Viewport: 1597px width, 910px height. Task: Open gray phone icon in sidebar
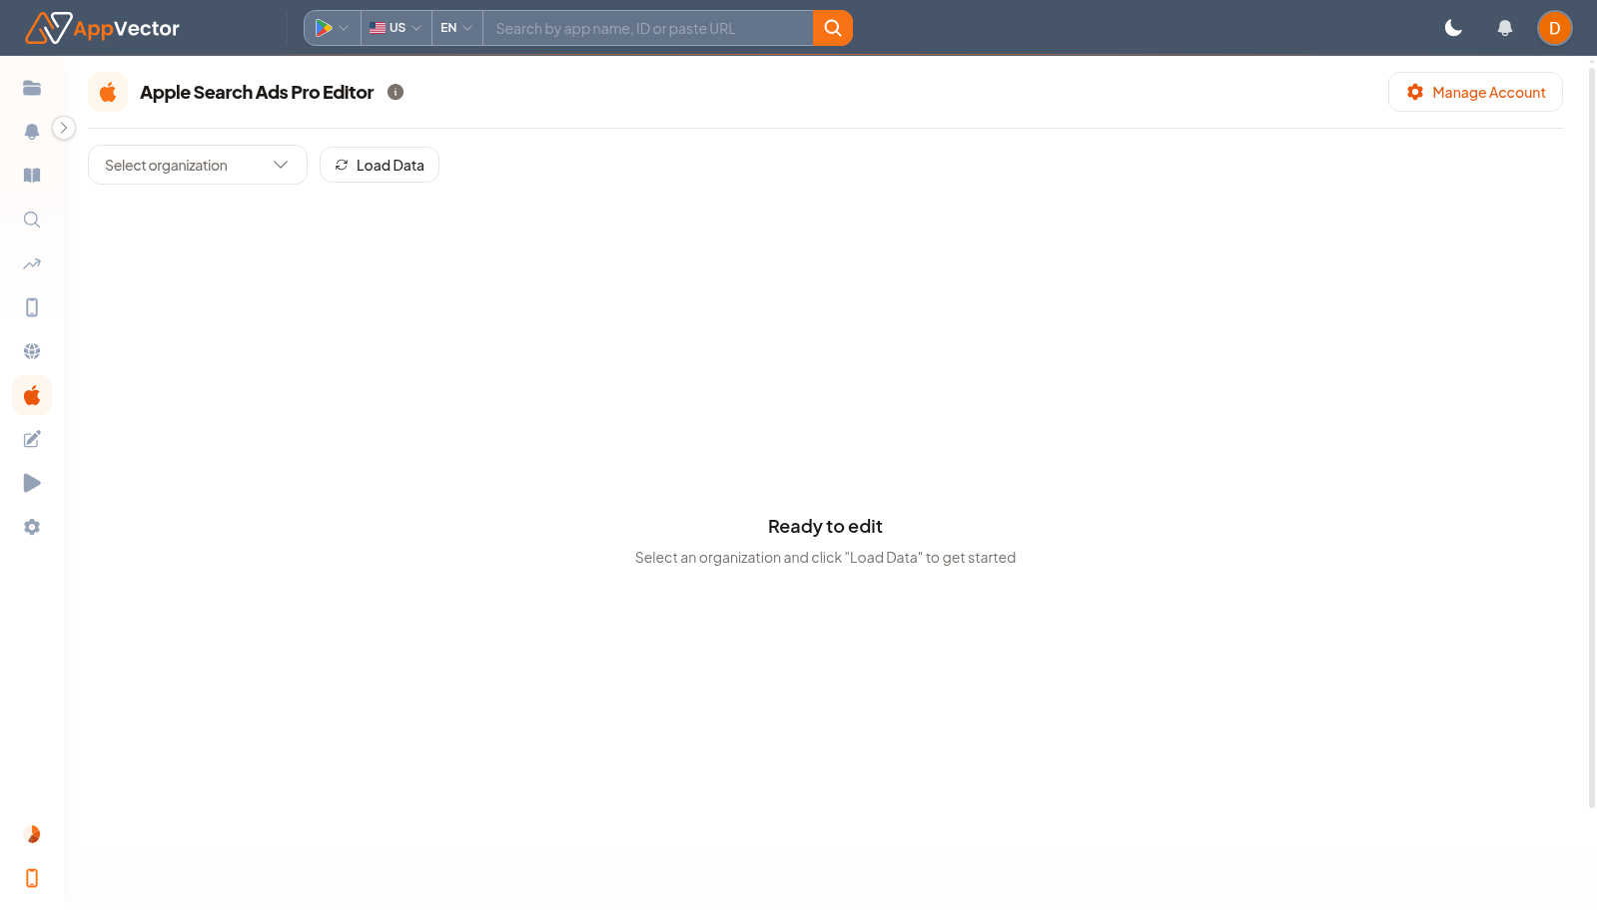click(x=32, y=307)
